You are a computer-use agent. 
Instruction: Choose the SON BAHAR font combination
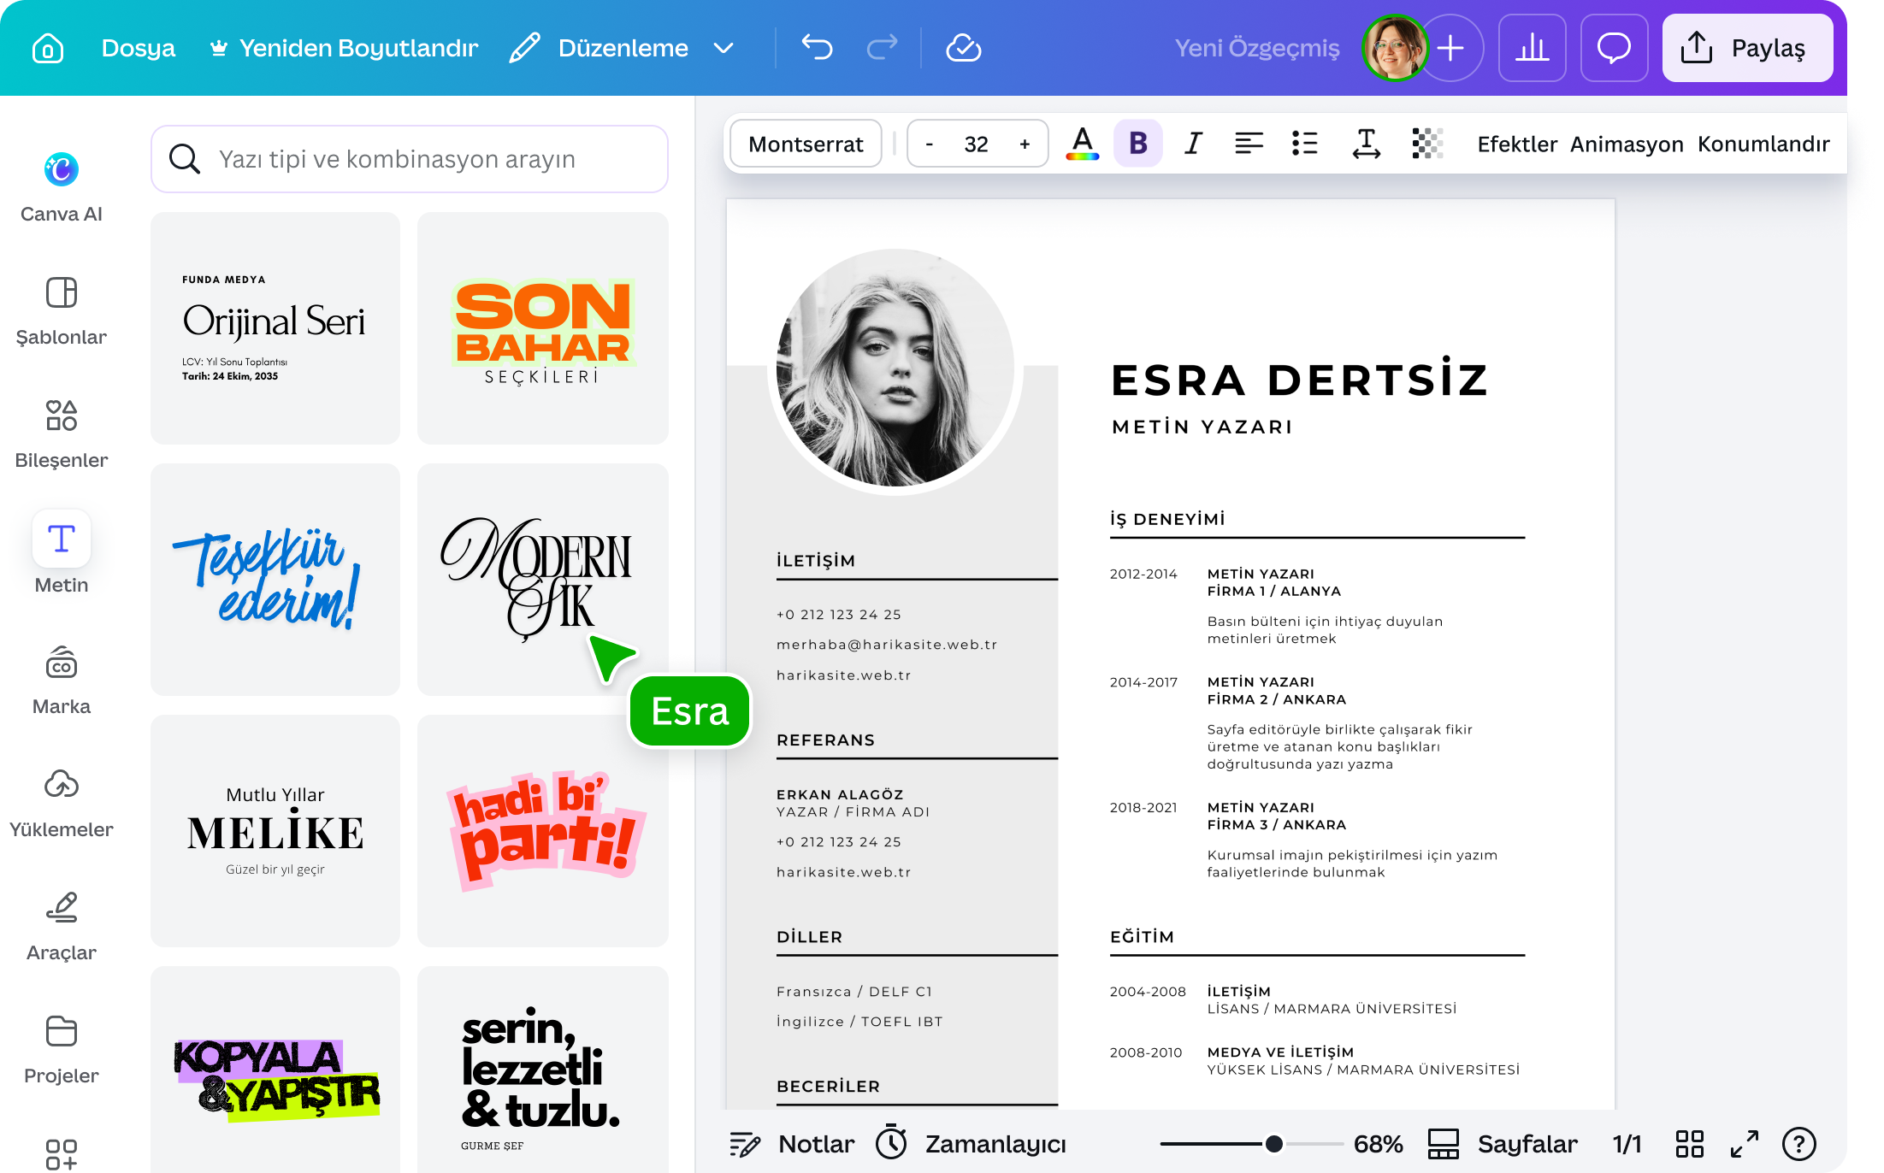543,328
